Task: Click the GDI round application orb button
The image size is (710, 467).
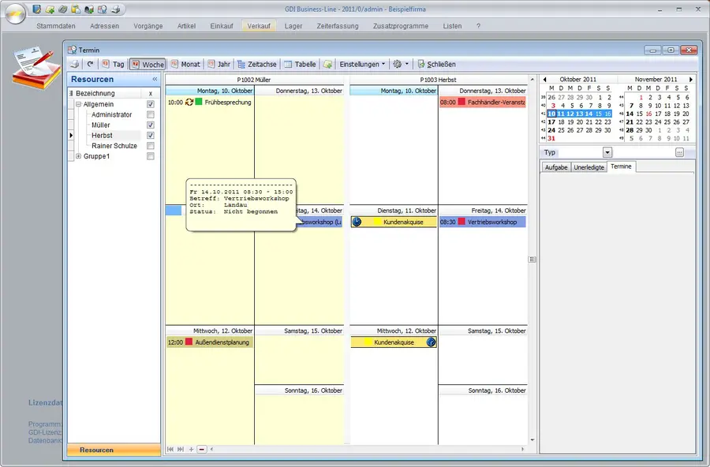Action: [15, 13]
